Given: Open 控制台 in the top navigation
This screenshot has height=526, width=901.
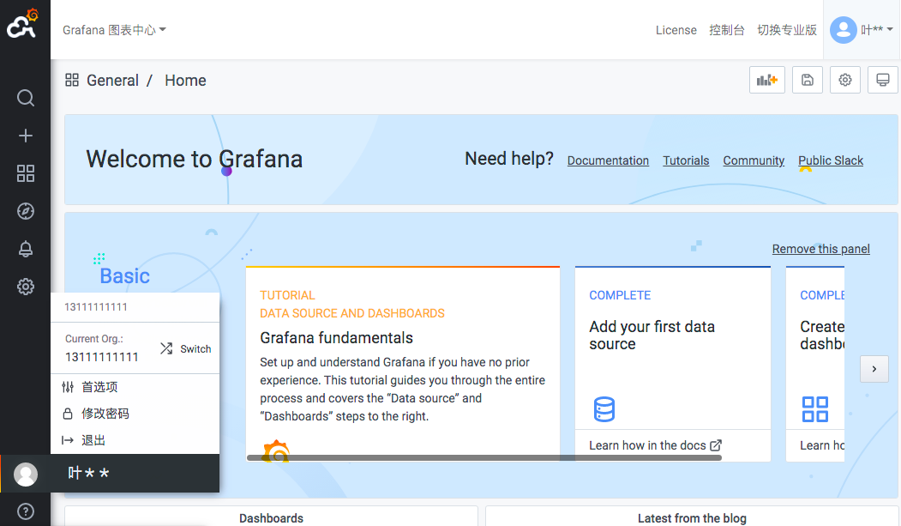Looking at the screenshot, I should (727, 30).
